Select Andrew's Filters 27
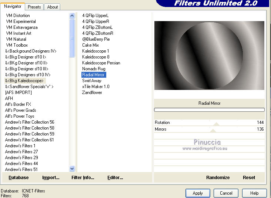 click(x=21, y=152)
